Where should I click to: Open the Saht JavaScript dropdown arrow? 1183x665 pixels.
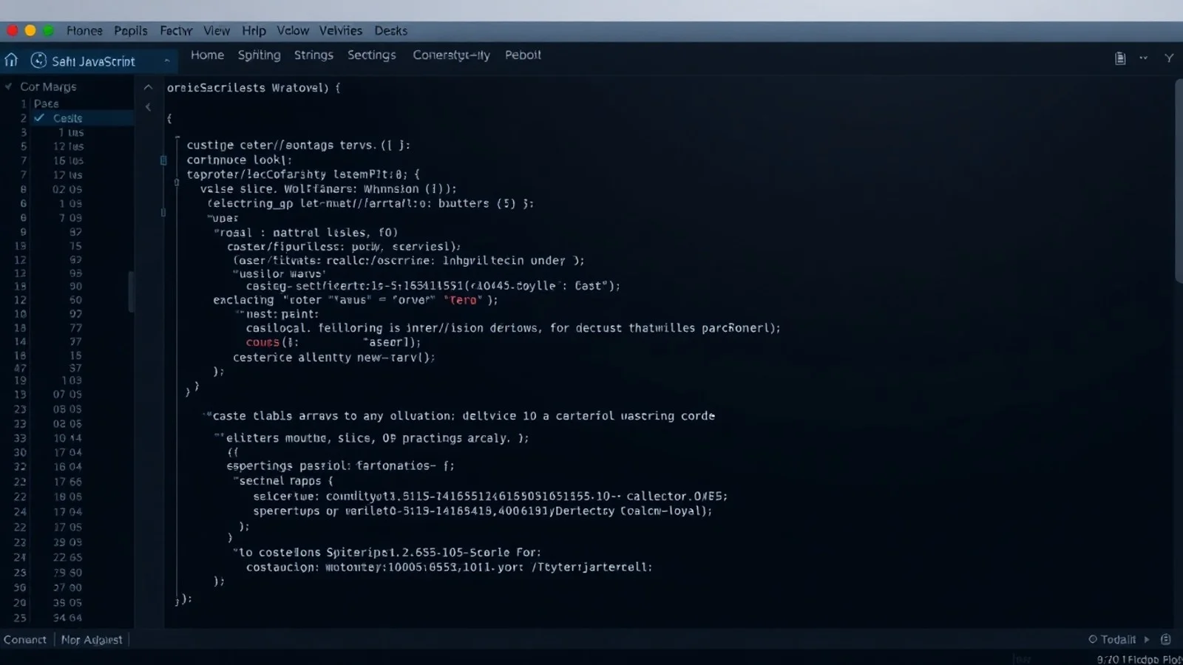click(x=166, y=61)
